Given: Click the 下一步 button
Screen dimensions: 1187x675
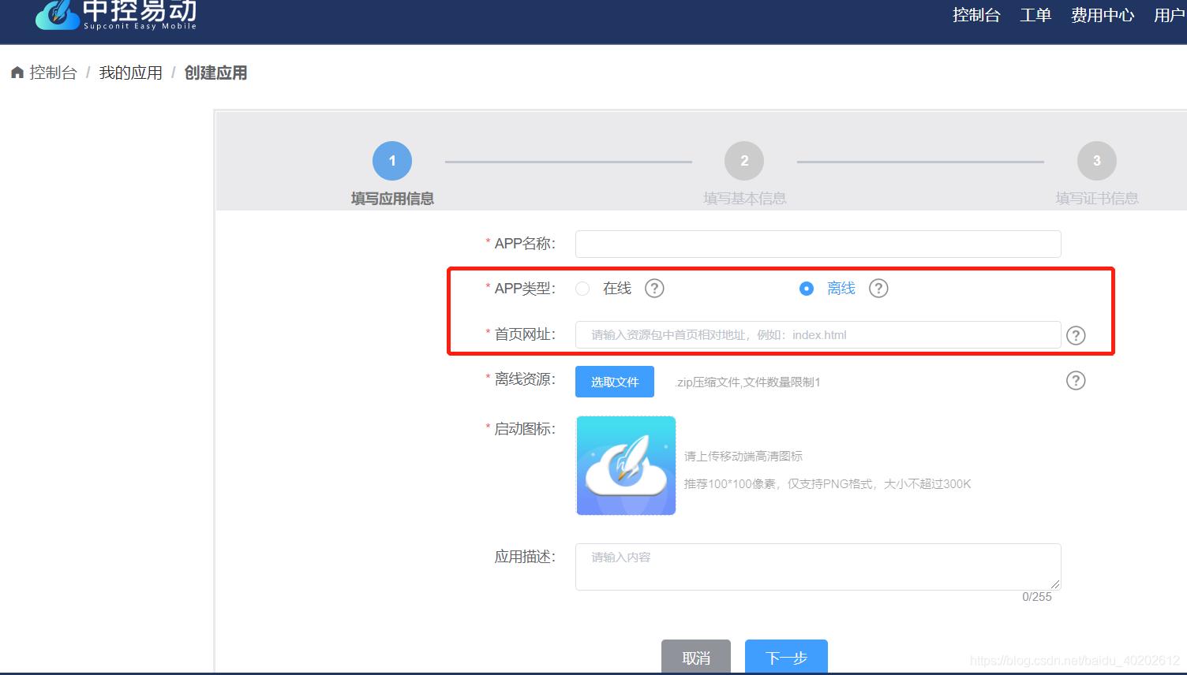Looking at the screenshot, I should tap(785, 658).
